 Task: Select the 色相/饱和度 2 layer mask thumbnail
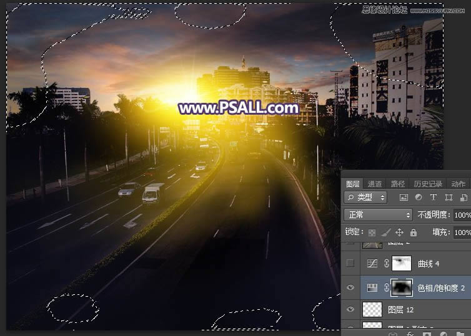click(403, 287)
